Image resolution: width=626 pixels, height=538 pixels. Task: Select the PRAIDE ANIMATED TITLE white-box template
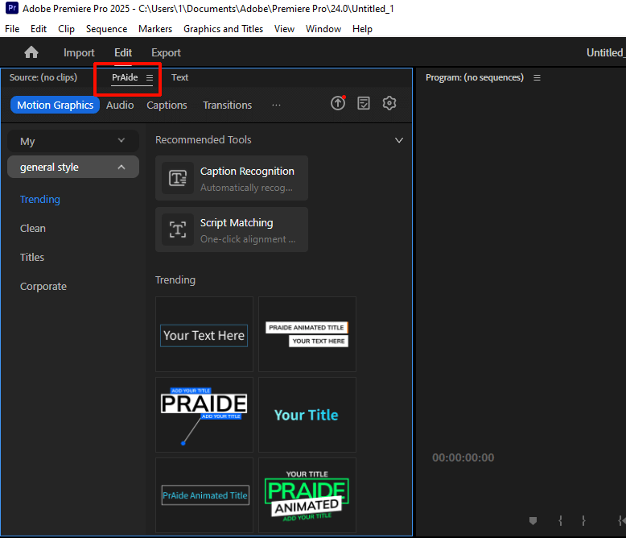click(307, 334)
